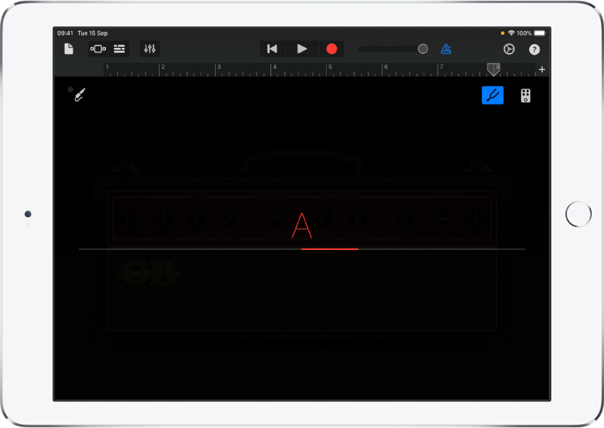Arm the red record button
The image size is (604, 428).
[332, 49]
